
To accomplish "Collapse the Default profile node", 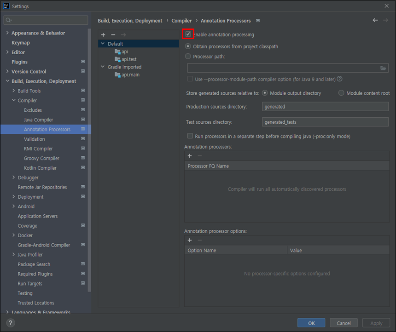I will click(x=103, y=44).
